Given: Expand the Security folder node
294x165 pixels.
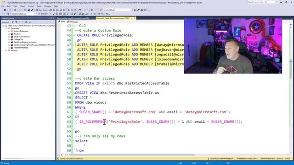Looking at the screenshot, I should click(6, 50).
